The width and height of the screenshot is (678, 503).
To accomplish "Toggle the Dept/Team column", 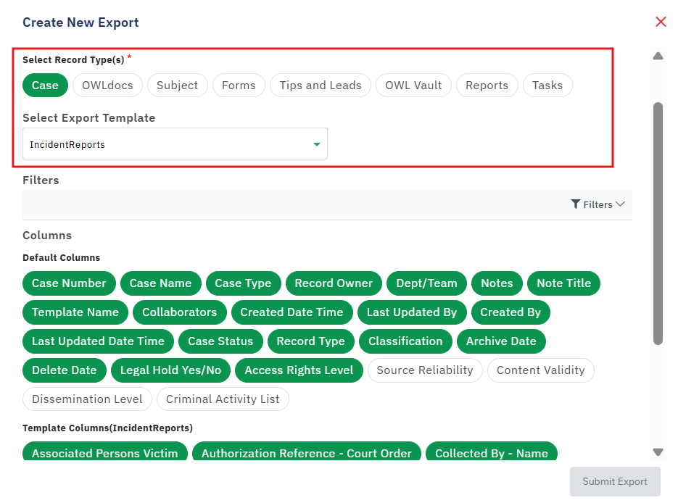I will click(x=426, y=283).
